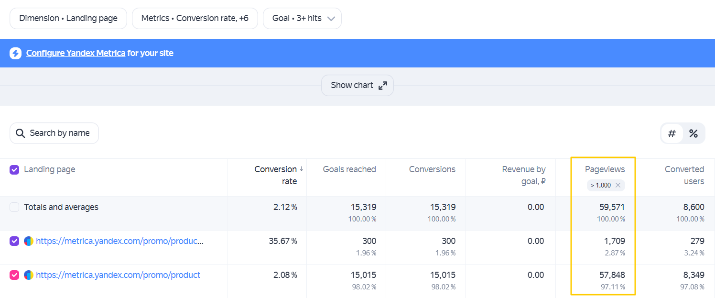Click the Yandex favicon of the promo/produc… row
Image resolution: width=715 pixels, height=298 pixels.
tap(29, 242)
